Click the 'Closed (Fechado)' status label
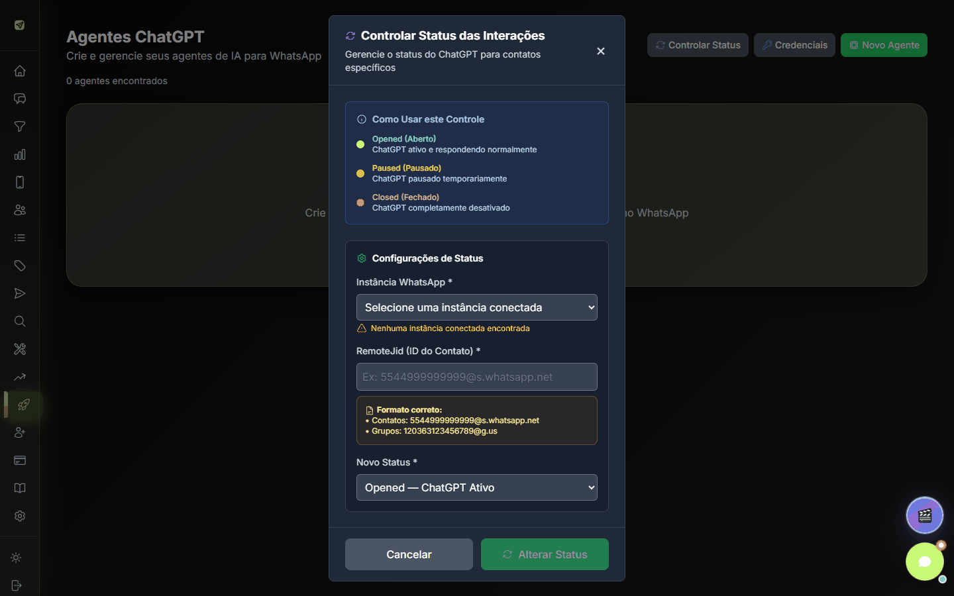This screenshot has width=954, height=596. click(x=405, y=197)
